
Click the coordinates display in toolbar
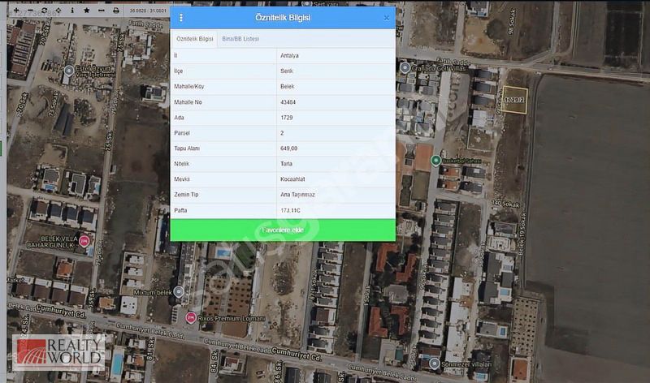(x=149, y=11)
